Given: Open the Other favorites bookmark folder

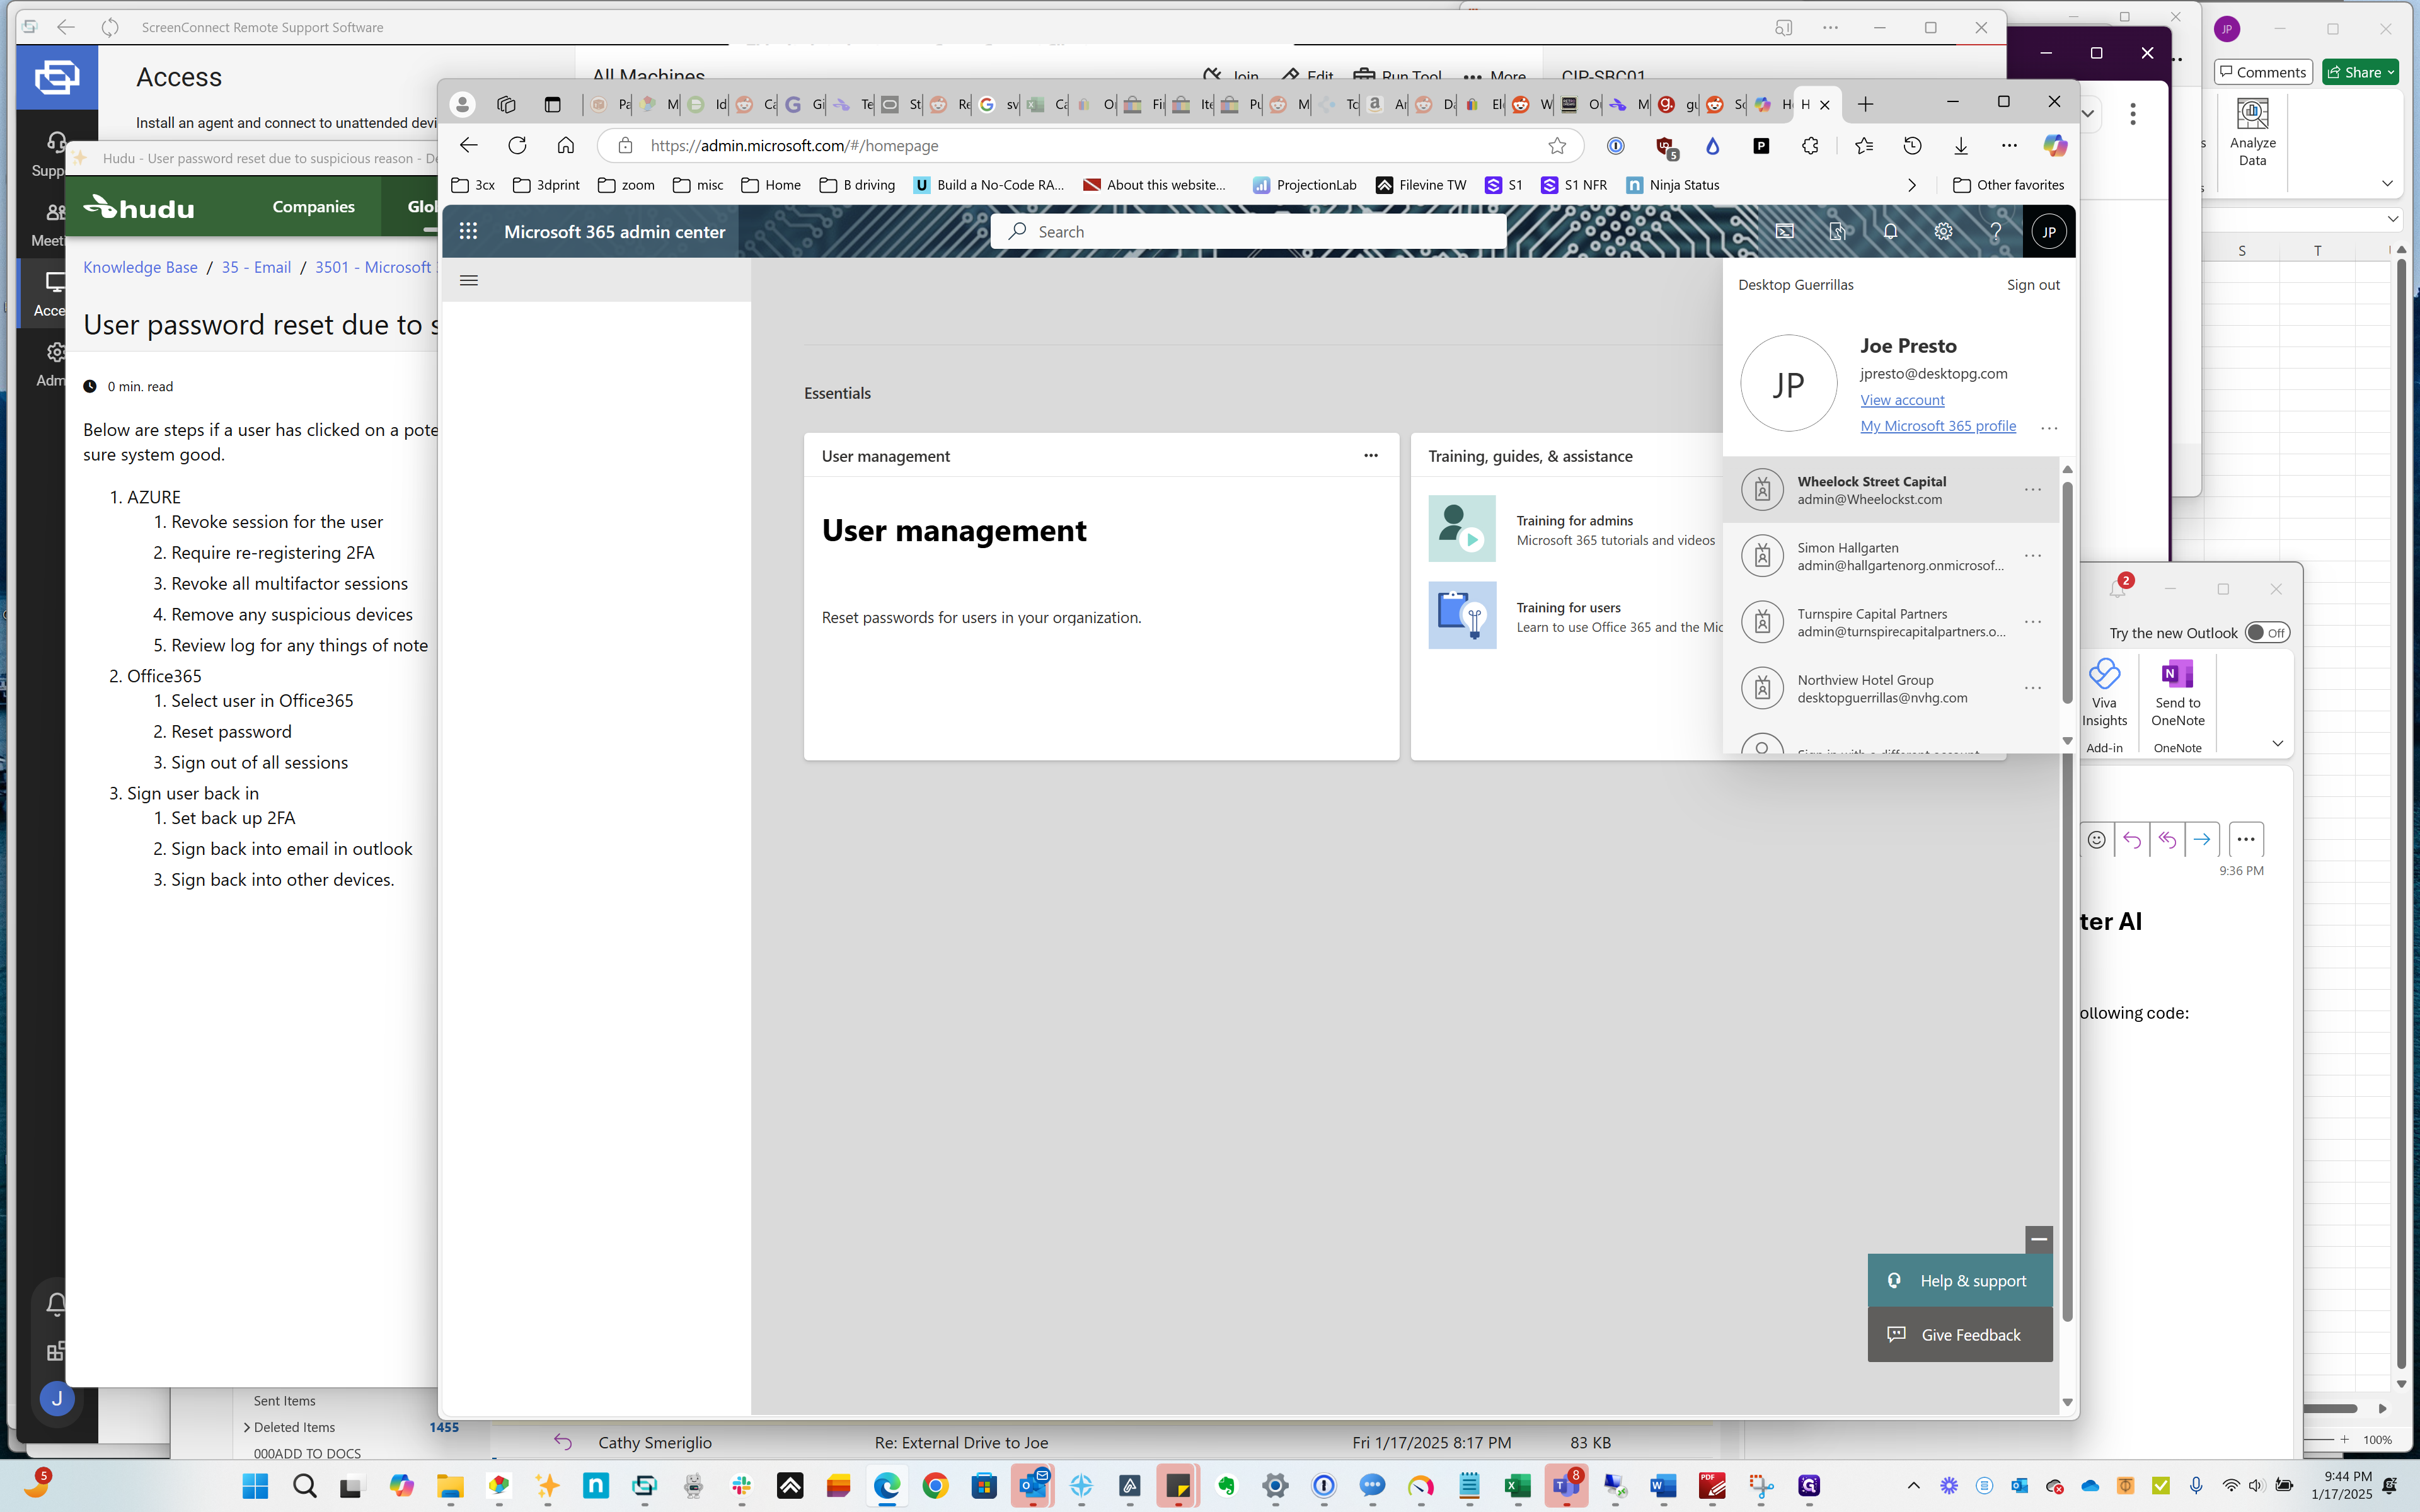Looking at the screenshot, I should tap(2008, 185).
